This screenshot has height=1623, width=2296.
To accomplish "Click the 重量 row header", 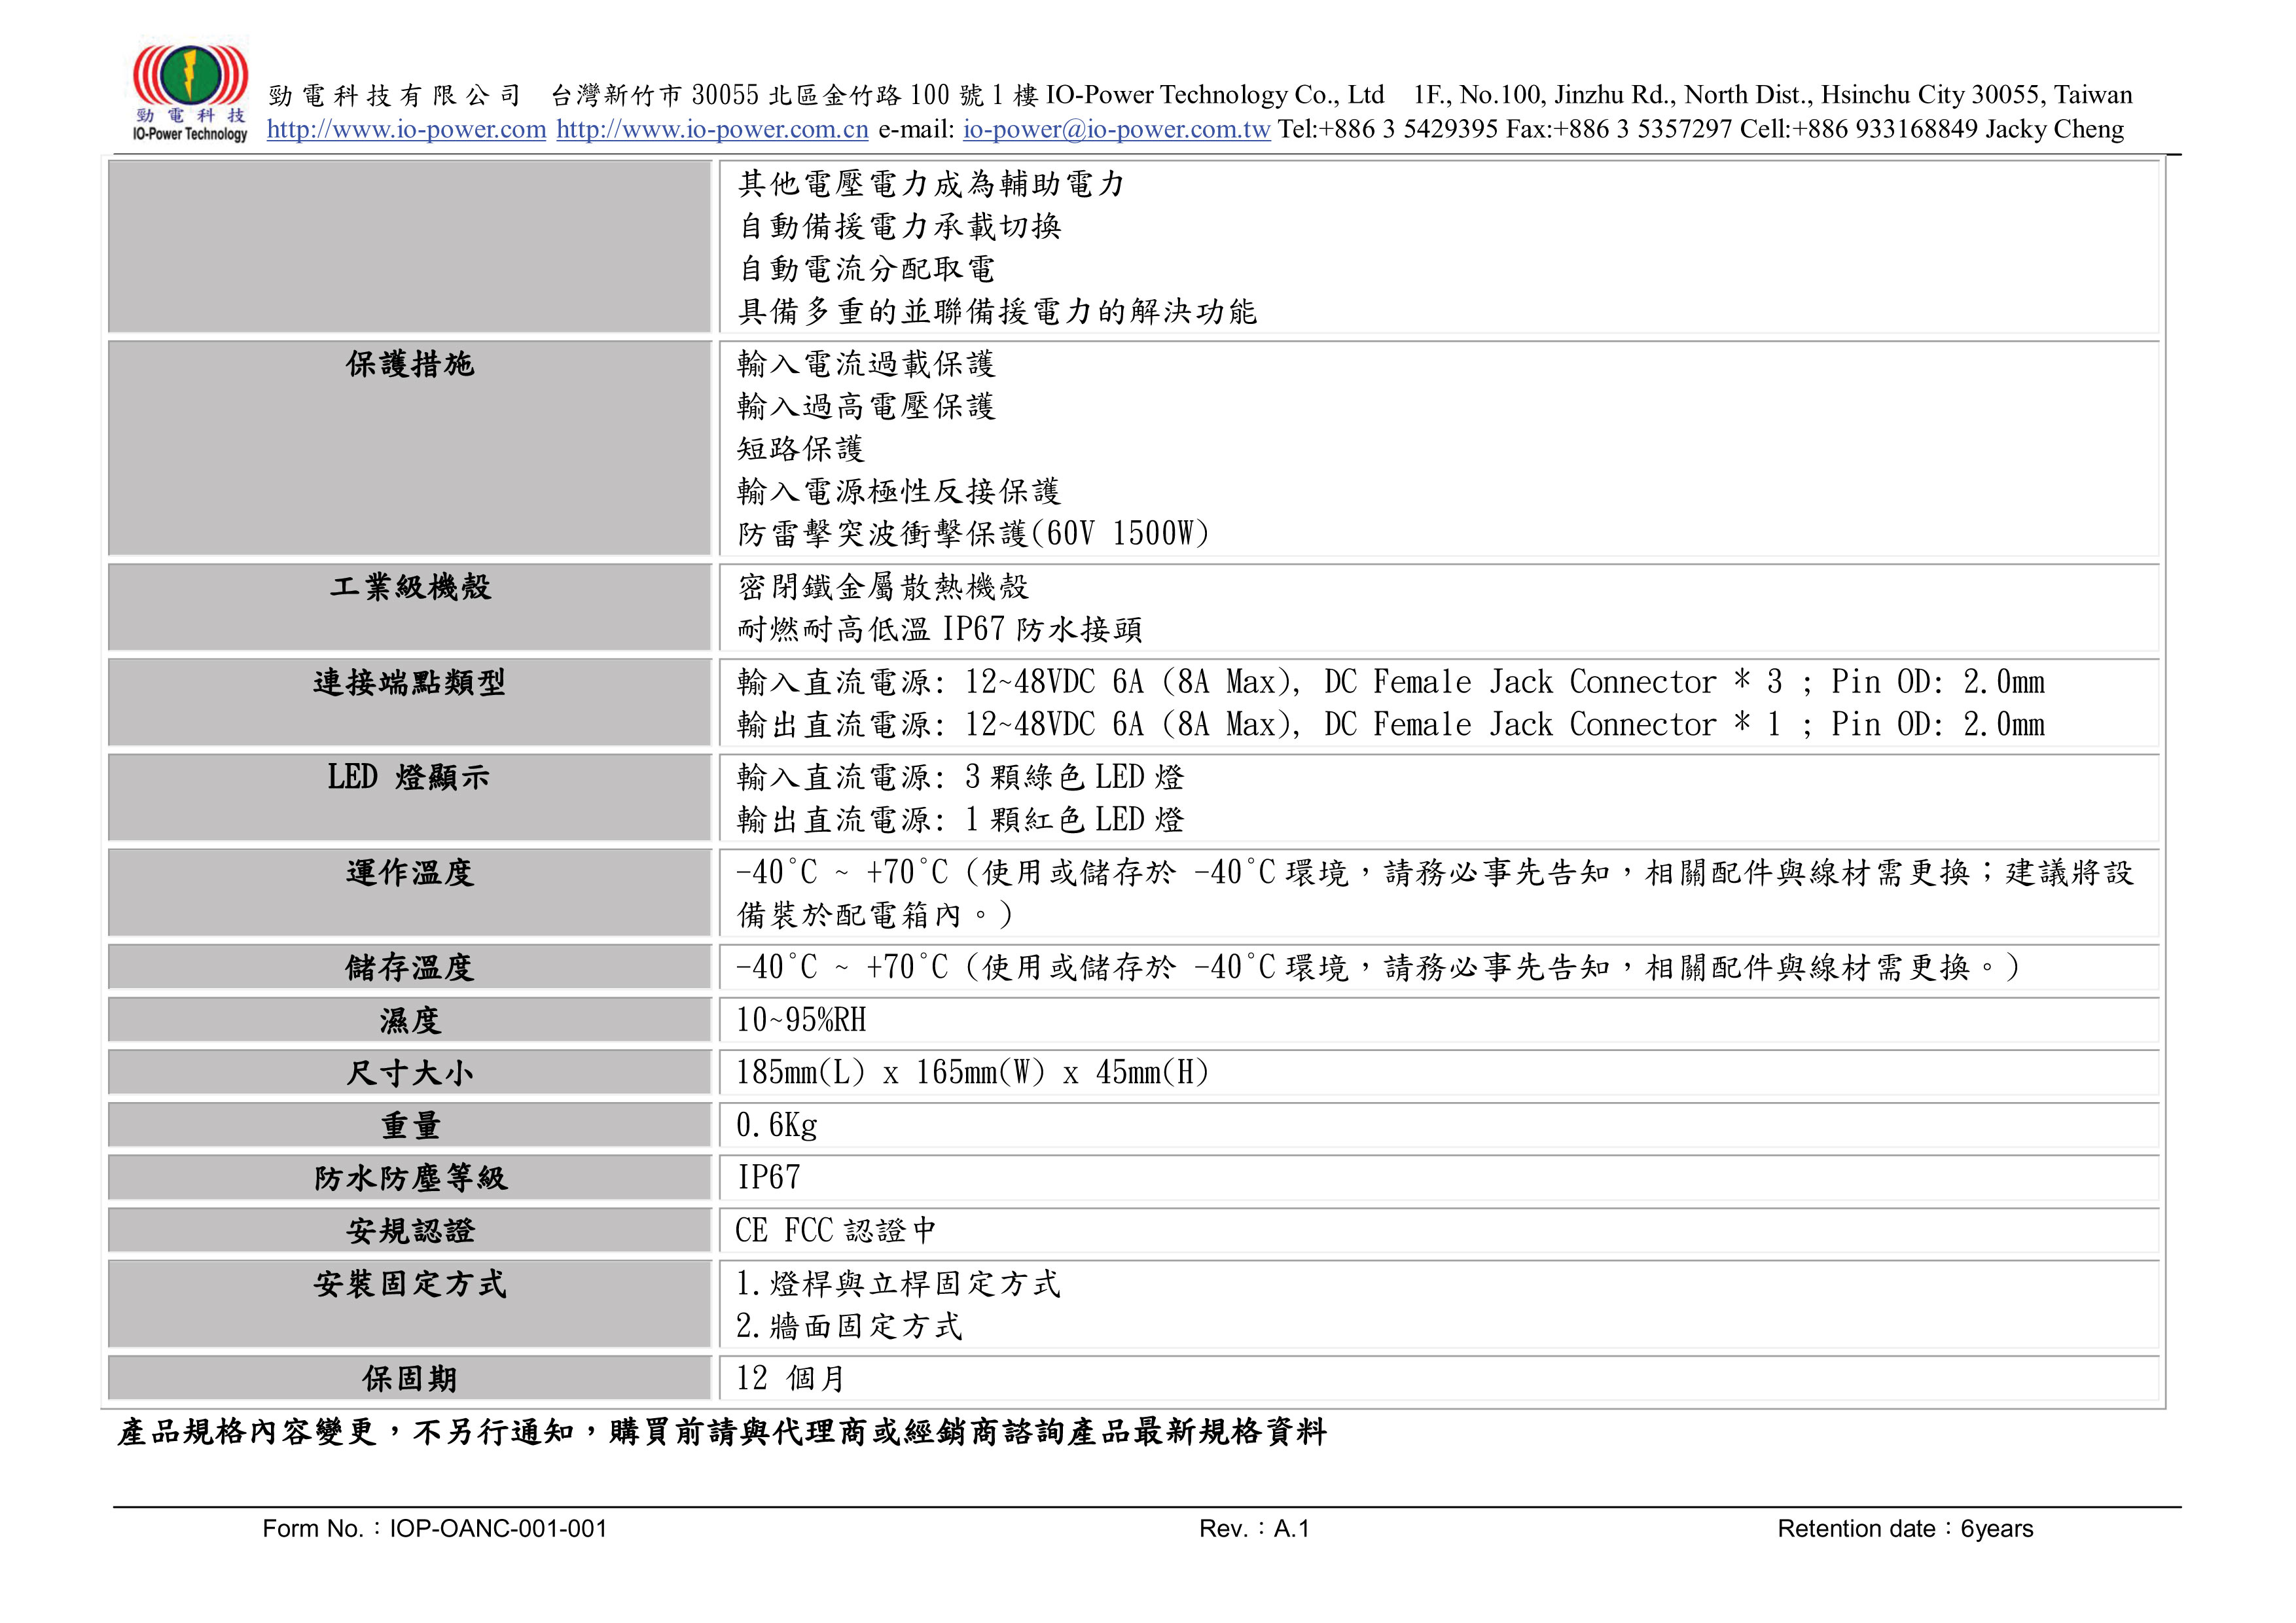I will [x=409, y=1125].
